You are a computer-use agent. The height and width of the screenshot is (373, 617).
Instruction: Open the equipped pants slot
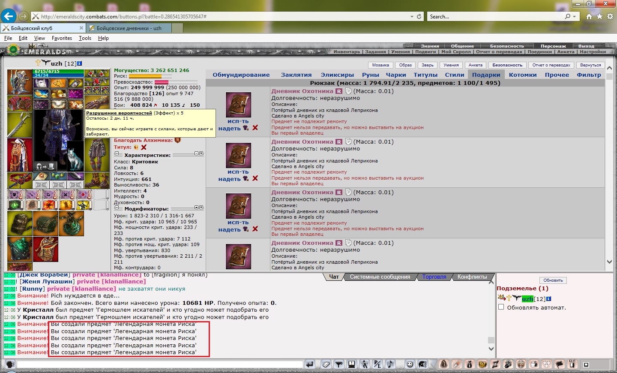click(x=97, y=155)
